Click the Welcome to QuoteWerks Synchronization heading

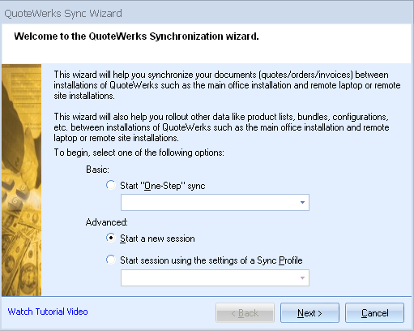(x=136, y=37)
